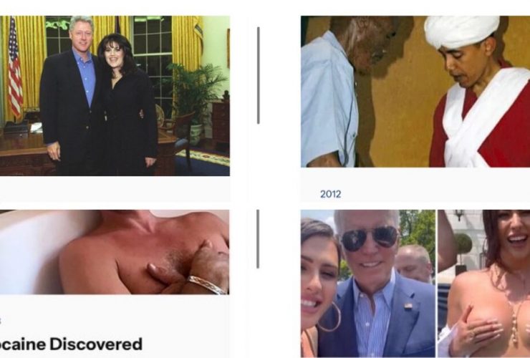Open the rightmost photo beside the selfie
530x358 pixels.
click(483, 284)
